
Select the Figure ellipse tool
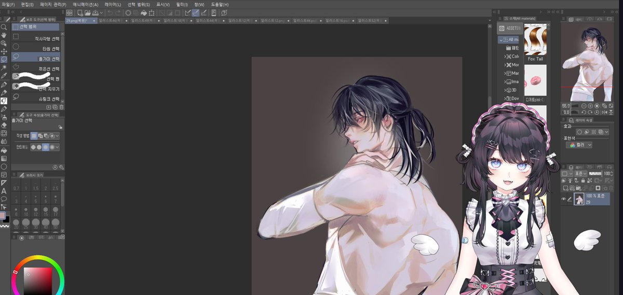coord(4,166)
